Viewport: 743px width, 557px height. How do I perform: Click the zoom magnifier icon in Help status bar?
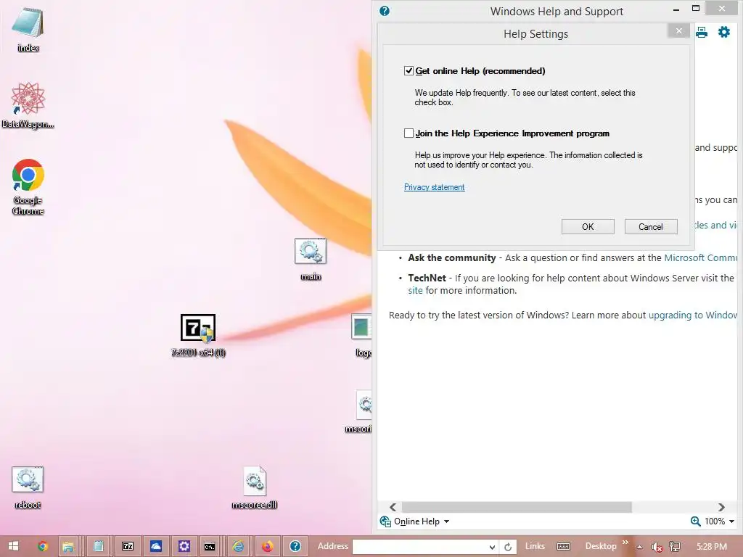(x=695, y=521)
